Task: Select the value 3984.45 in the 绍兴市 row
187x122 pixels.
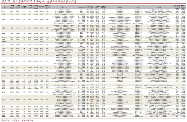Action: tap(41, 11)
